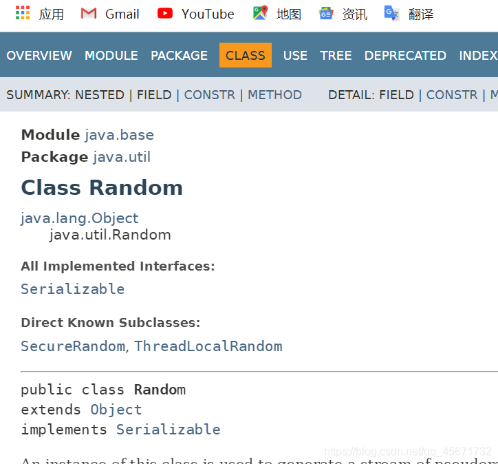Open the PACKAGE navigation tab
This screenshot has width=498, height=464.
[179, 56]
